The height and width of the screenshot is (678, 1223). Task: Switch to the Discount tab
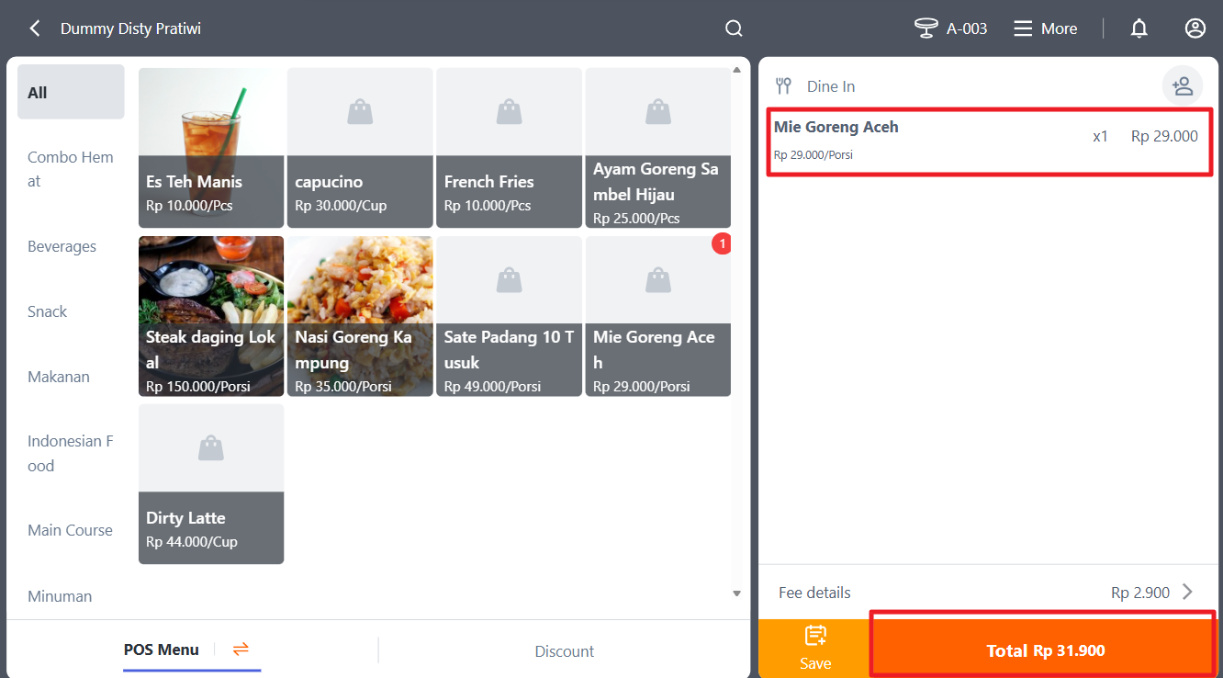564,651
